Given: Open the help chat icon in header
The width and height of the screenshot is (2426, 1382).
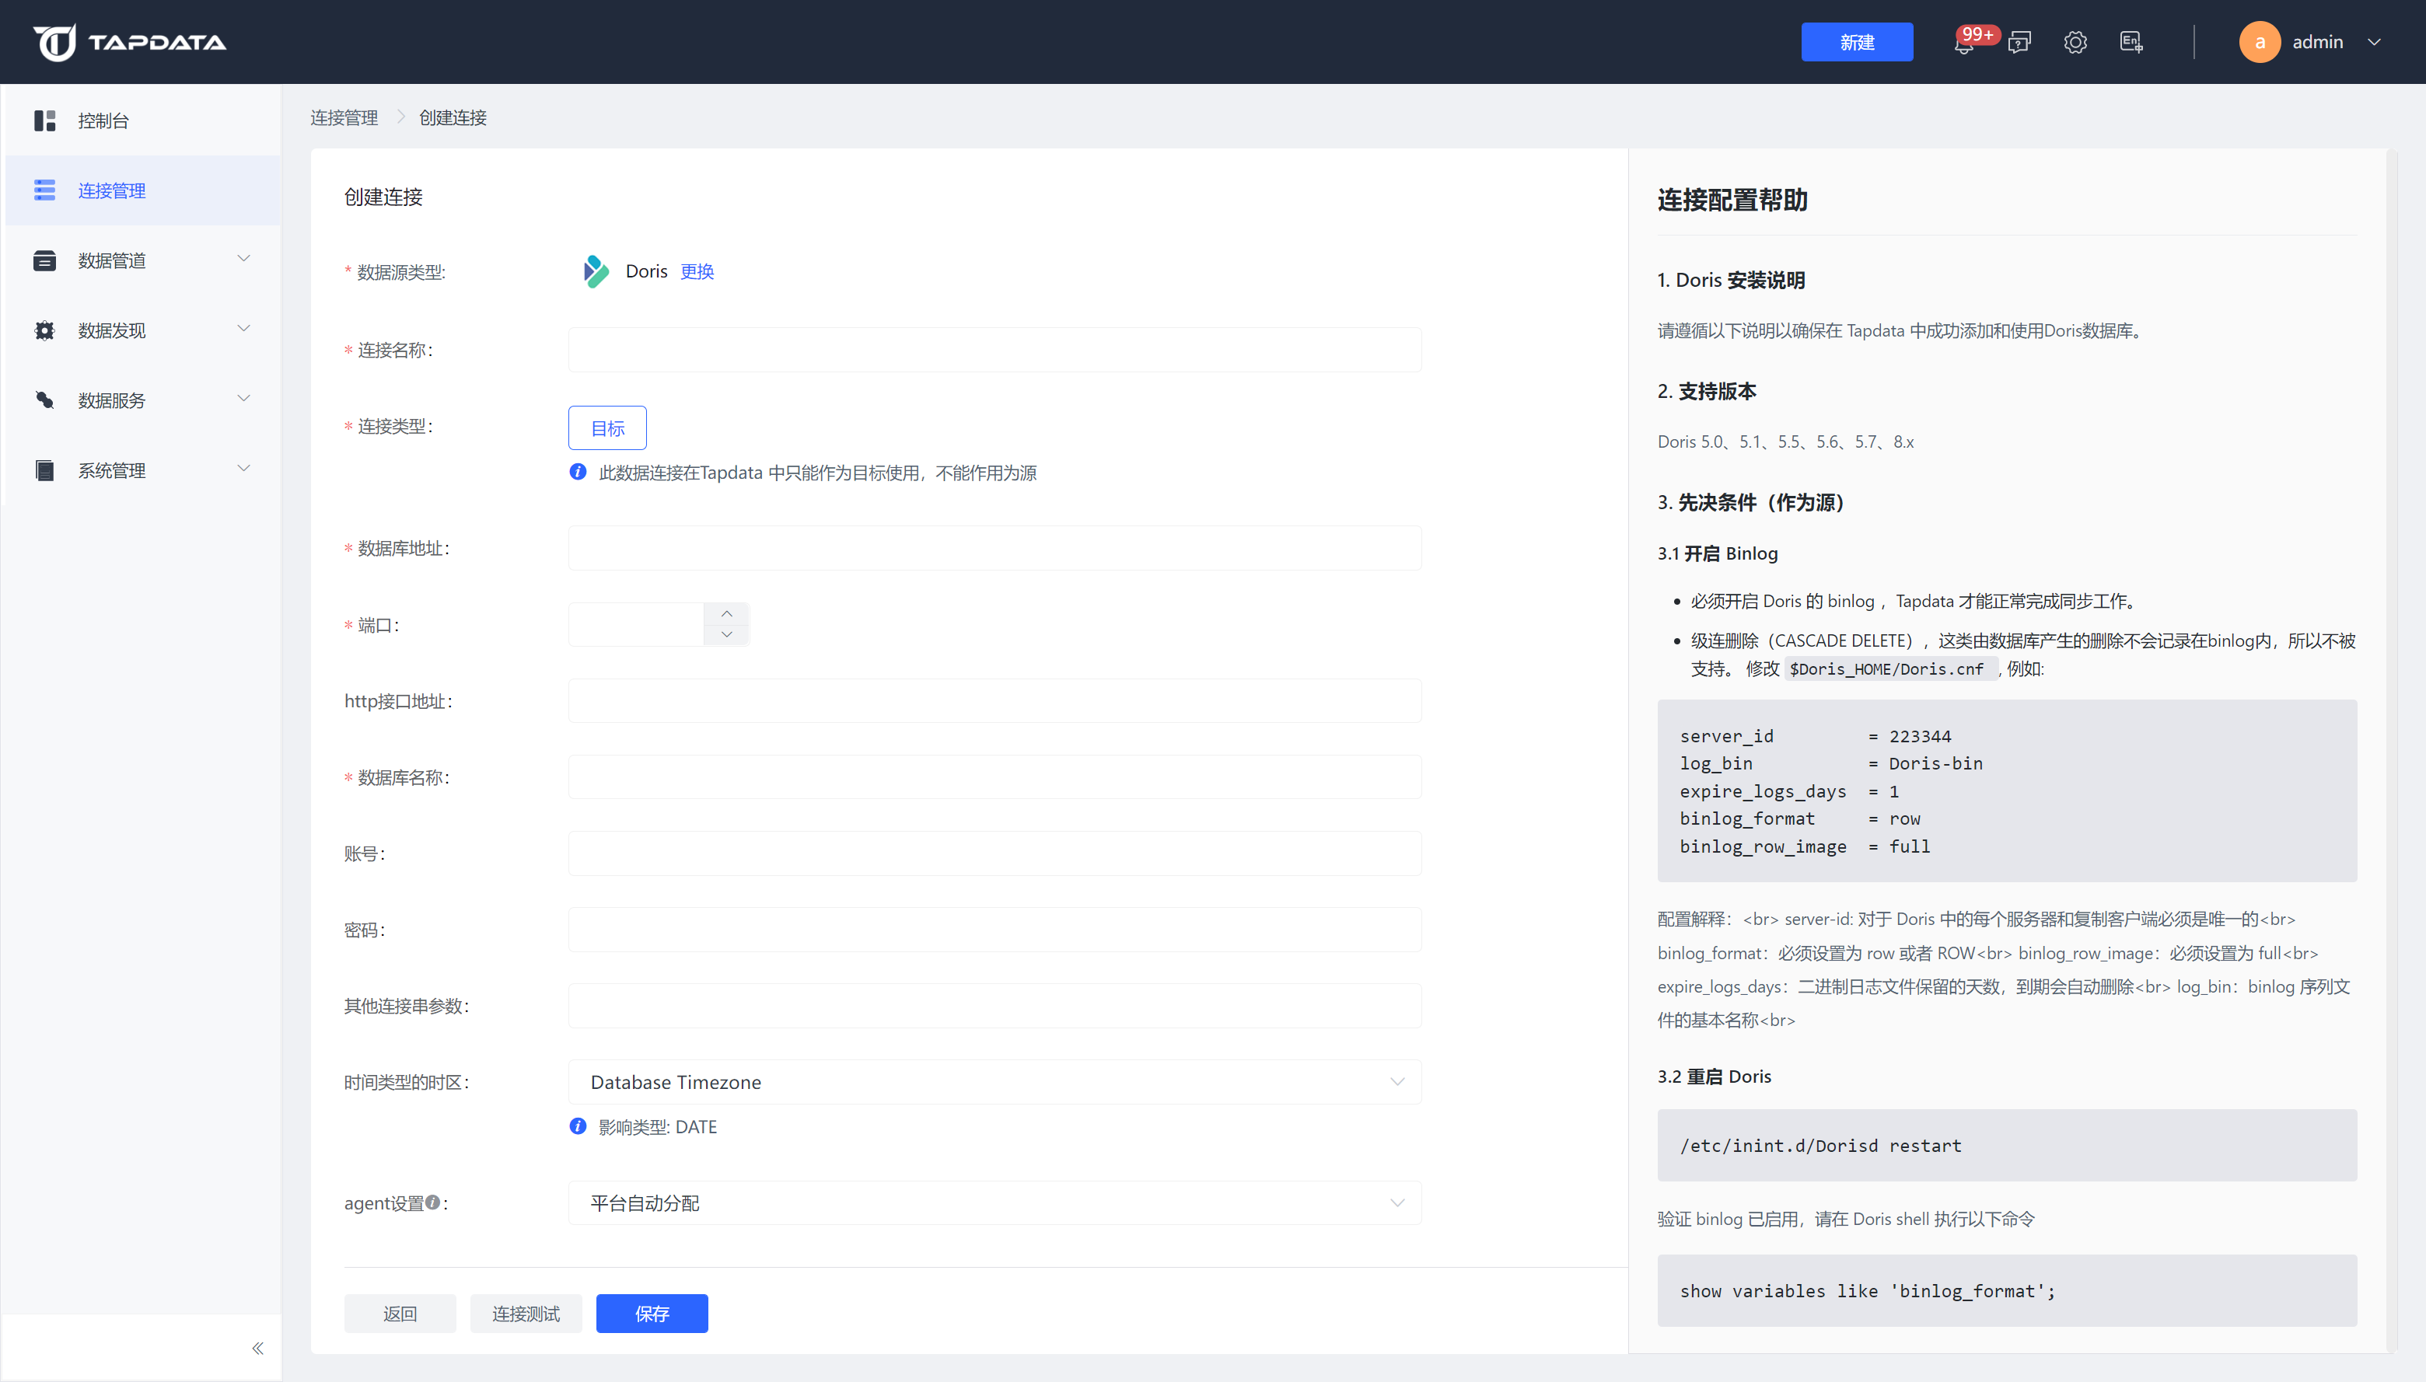Looking at the screenshot, I should 2019,43.
